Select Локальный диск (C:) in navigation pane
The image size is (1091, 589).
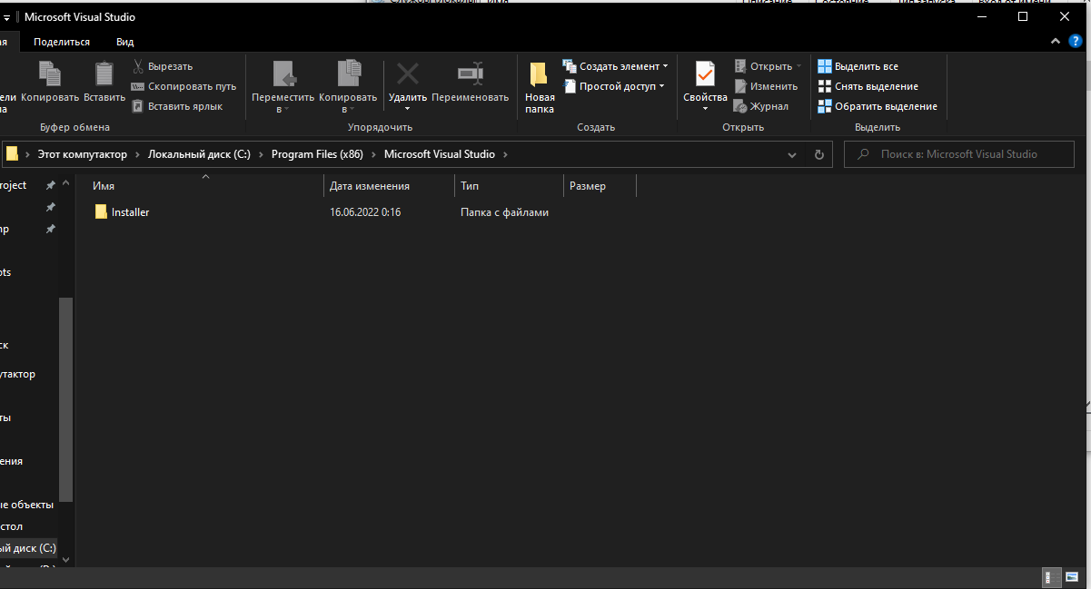pos(28,548)
